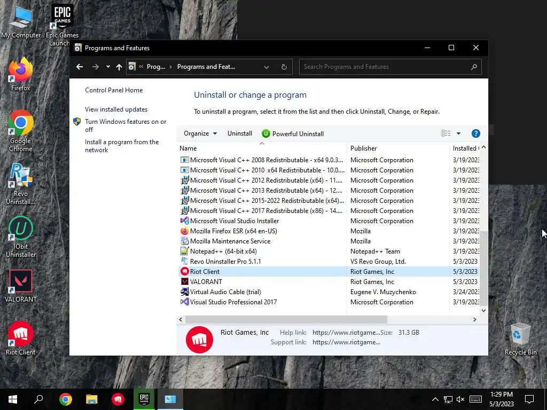This screenshot has height=410, width=547.
Task: Go up one folder level
Action: [x=119, y=67]
